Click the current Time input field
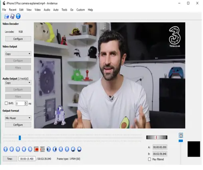 point(27,159)
